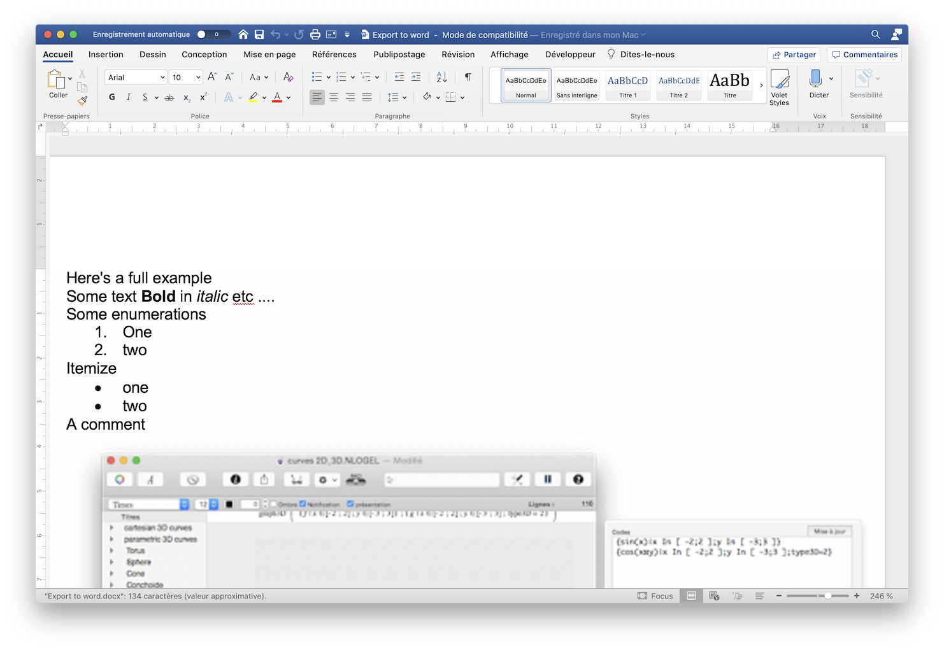Click the embedded screenshot image in document
Image resolution: width=944 pixels, height=650 pixels.
[x=482, y=519]
